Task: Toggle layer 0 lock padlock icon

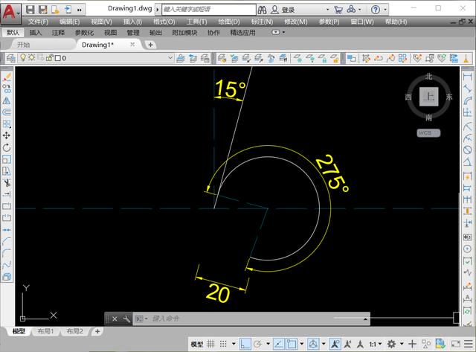Action: coord(49,58)
